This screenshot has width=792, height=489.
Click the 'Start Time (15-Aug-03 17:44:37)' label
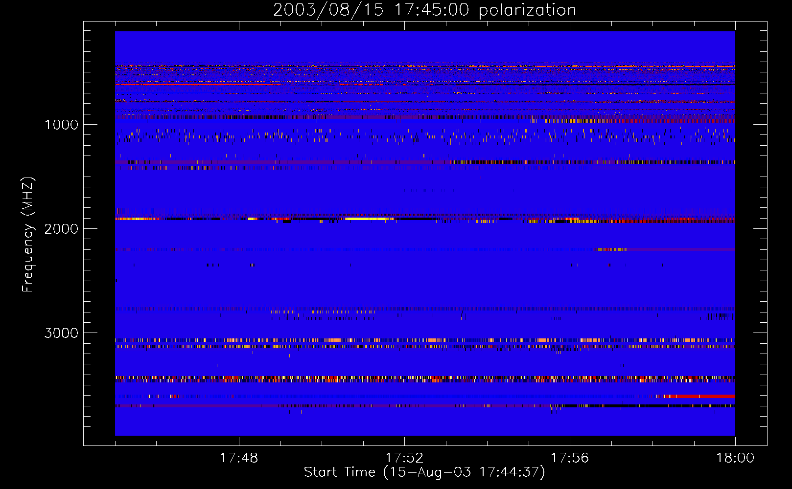click(424, 472)
